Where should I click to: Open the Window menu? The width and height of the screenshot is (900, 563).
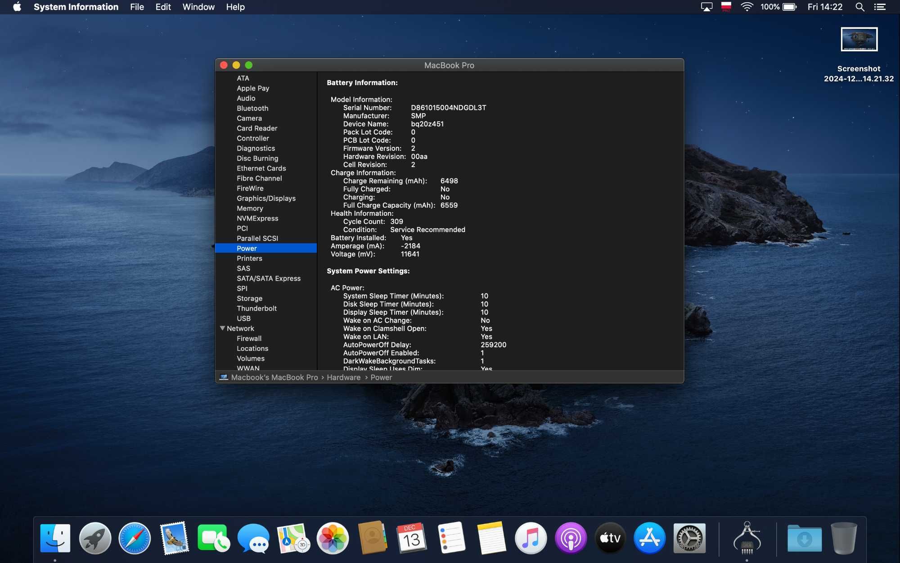coord(198,7)
